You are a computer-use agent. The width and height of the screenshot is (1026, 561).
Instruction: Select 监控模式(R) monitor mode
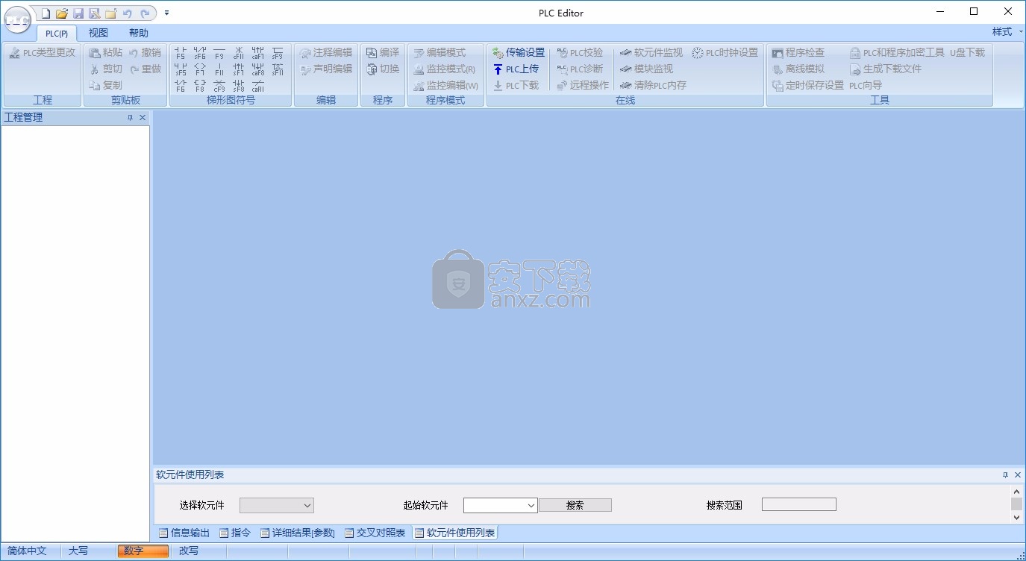[445, 69]
